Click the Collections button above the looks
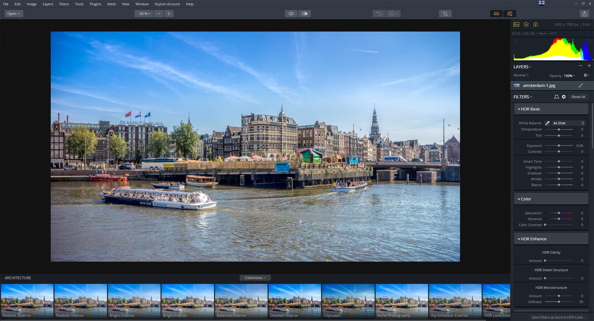Screen dimensions: 594x321 point(255,278)
